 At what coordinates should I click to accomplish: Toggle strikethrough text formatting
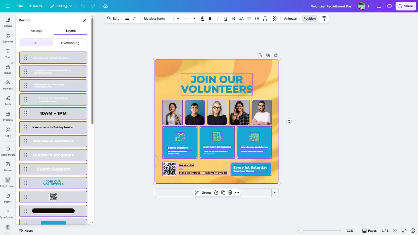(234, 19)
